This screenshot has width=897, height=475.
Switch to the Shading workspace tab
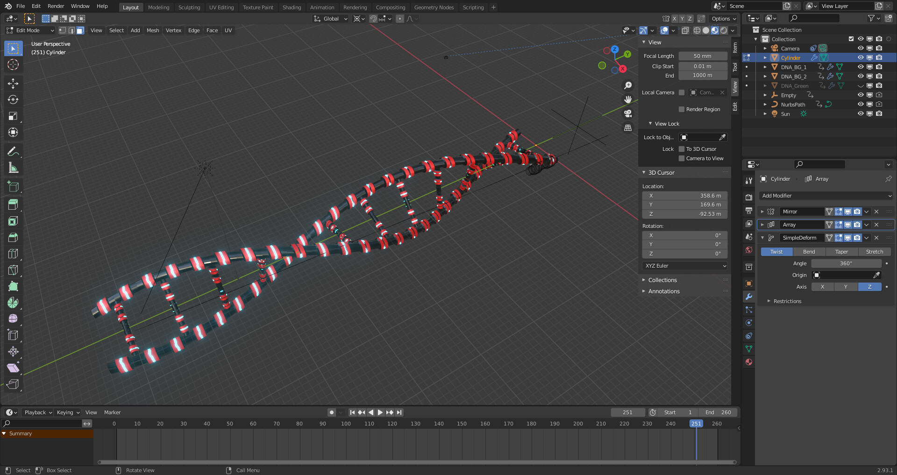[x=292, y=7]
